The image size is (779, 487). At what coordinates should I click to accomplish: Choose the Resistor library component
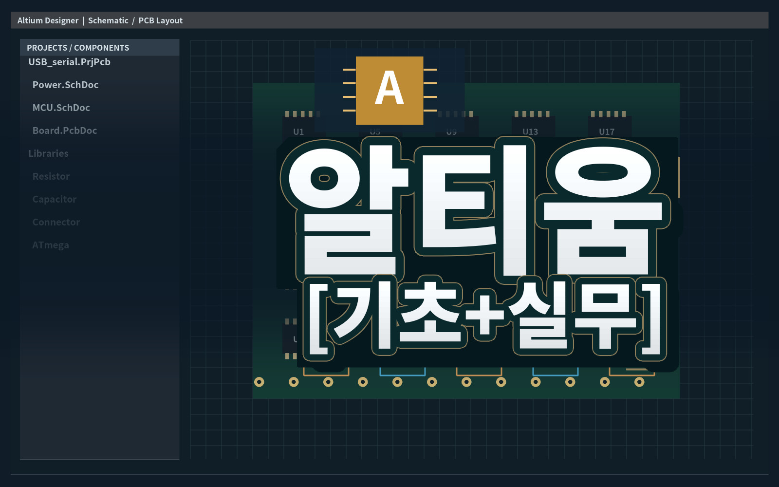51,176
